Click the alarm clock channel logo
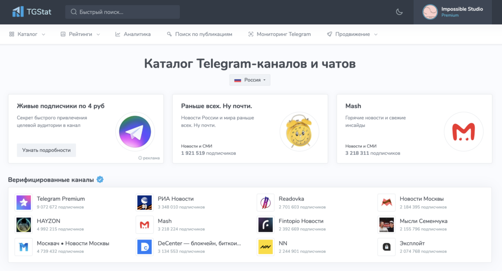502x271 pixels. [299, 131]
